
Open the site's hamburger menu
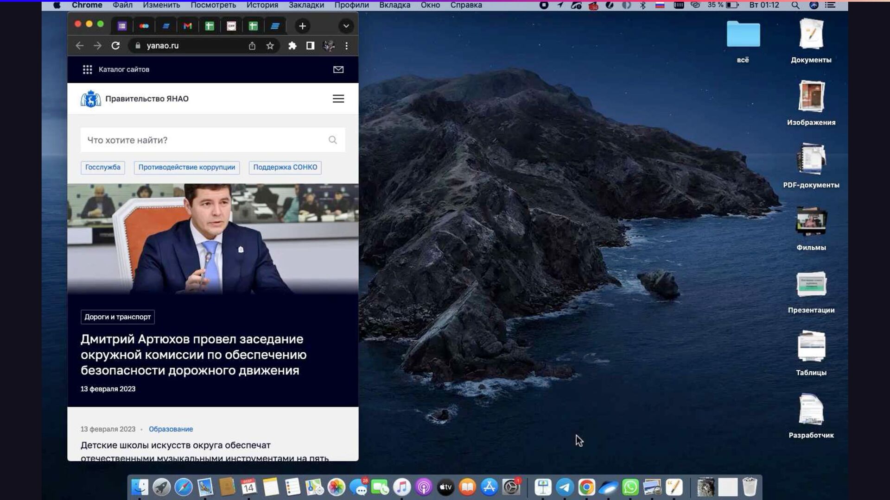338,99
